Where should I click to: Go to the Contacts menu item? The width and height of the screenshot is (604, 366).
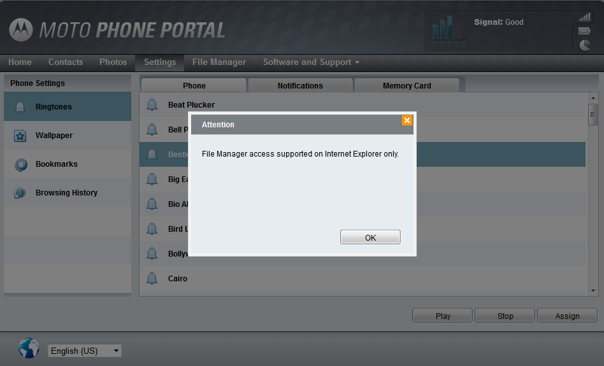(x=66, y=62)
